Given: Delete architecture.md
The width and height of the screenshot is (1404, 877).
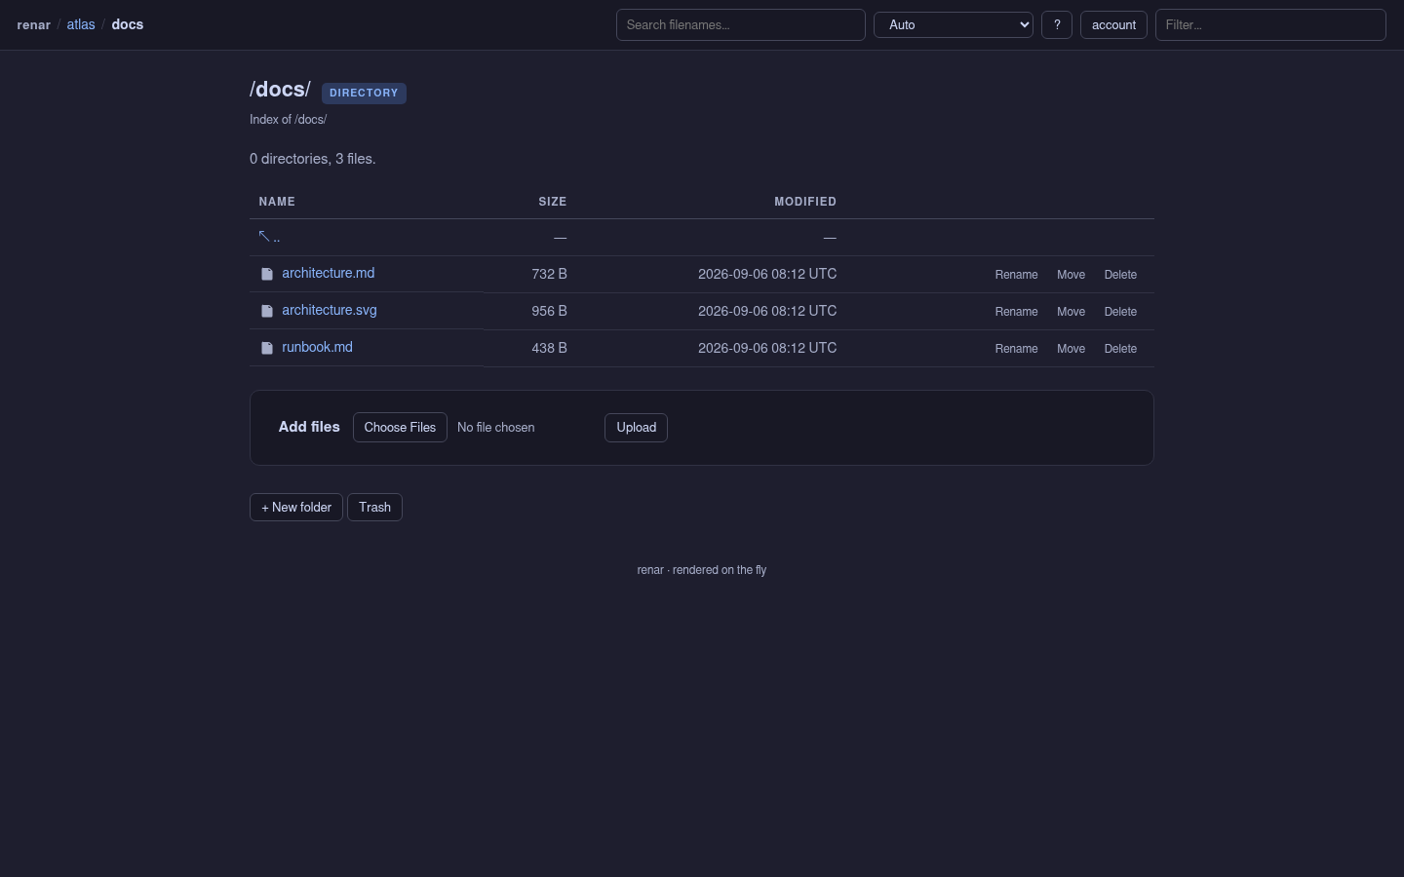Looking at the screenshot, I should (1120, 275).
